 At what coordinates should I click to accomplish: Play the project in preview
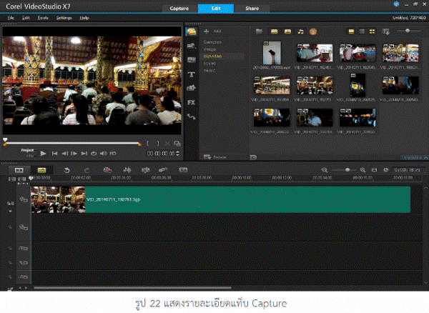(43, 154)
